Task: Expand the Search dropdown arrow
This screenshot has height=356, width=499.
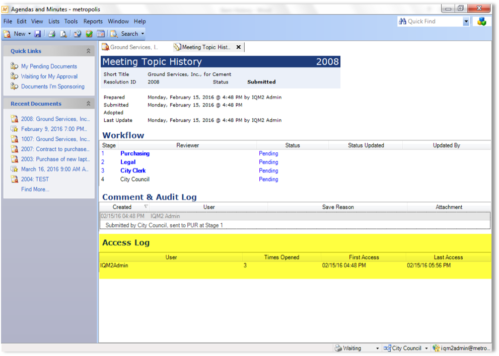Action: pos(142,34)
